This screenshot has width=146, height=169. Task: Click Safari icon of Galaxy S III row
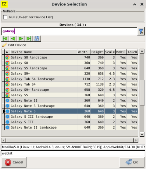(x=7, y=122)
